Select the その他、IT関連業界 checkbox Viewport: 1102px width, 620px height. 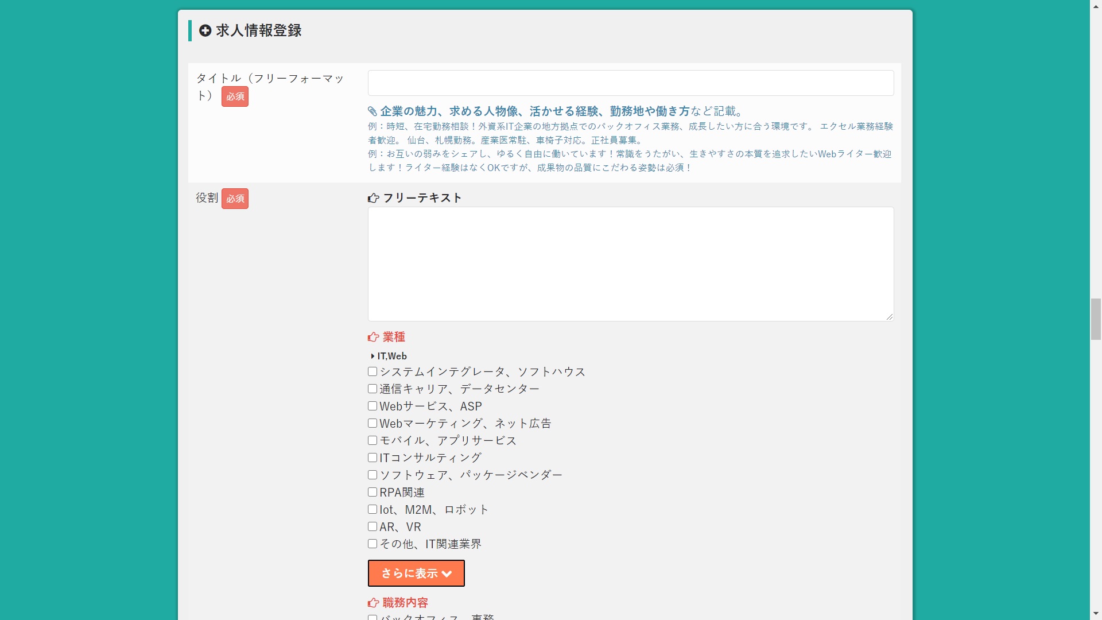[x=372, y=544]
